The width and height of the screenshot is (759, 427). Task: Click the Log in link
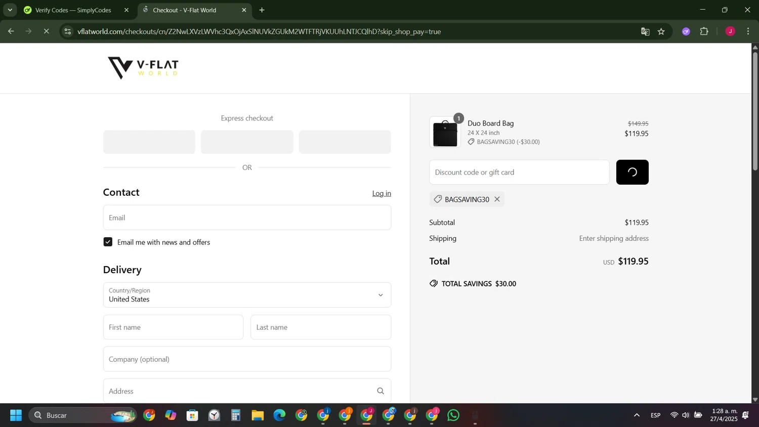[x=382, y=193]
